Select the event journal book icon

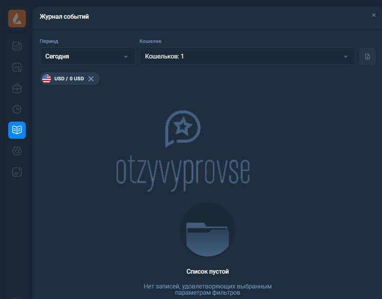[17, 130]
